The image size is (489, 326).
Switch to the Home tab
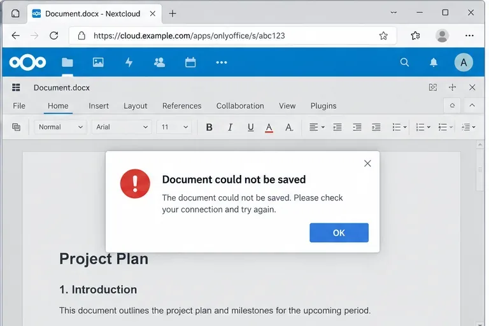point(58,106)
